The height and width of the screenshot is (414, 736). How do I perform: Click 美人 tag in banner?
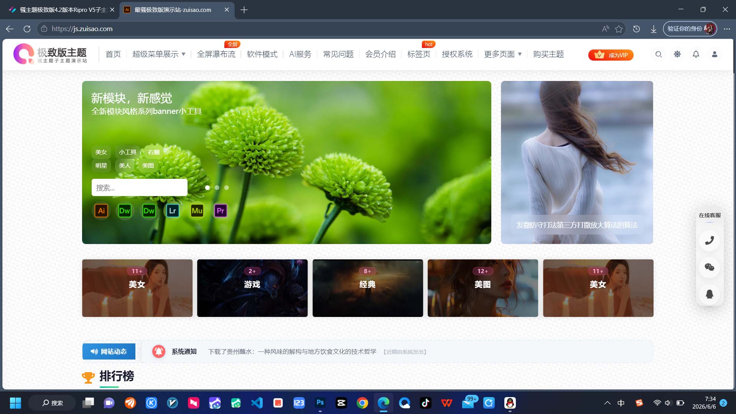(x=125, y=165)
